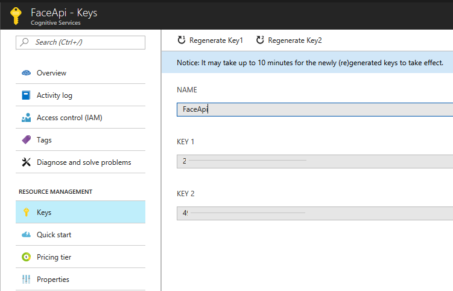Select the Keys menu item
Viewport: 453px width, 291px height.
point(80,212)
